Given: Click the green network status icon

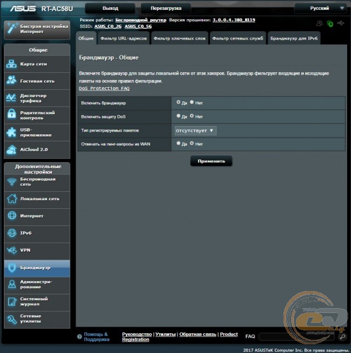Looking at the screenshot, I should click(330, 24).
